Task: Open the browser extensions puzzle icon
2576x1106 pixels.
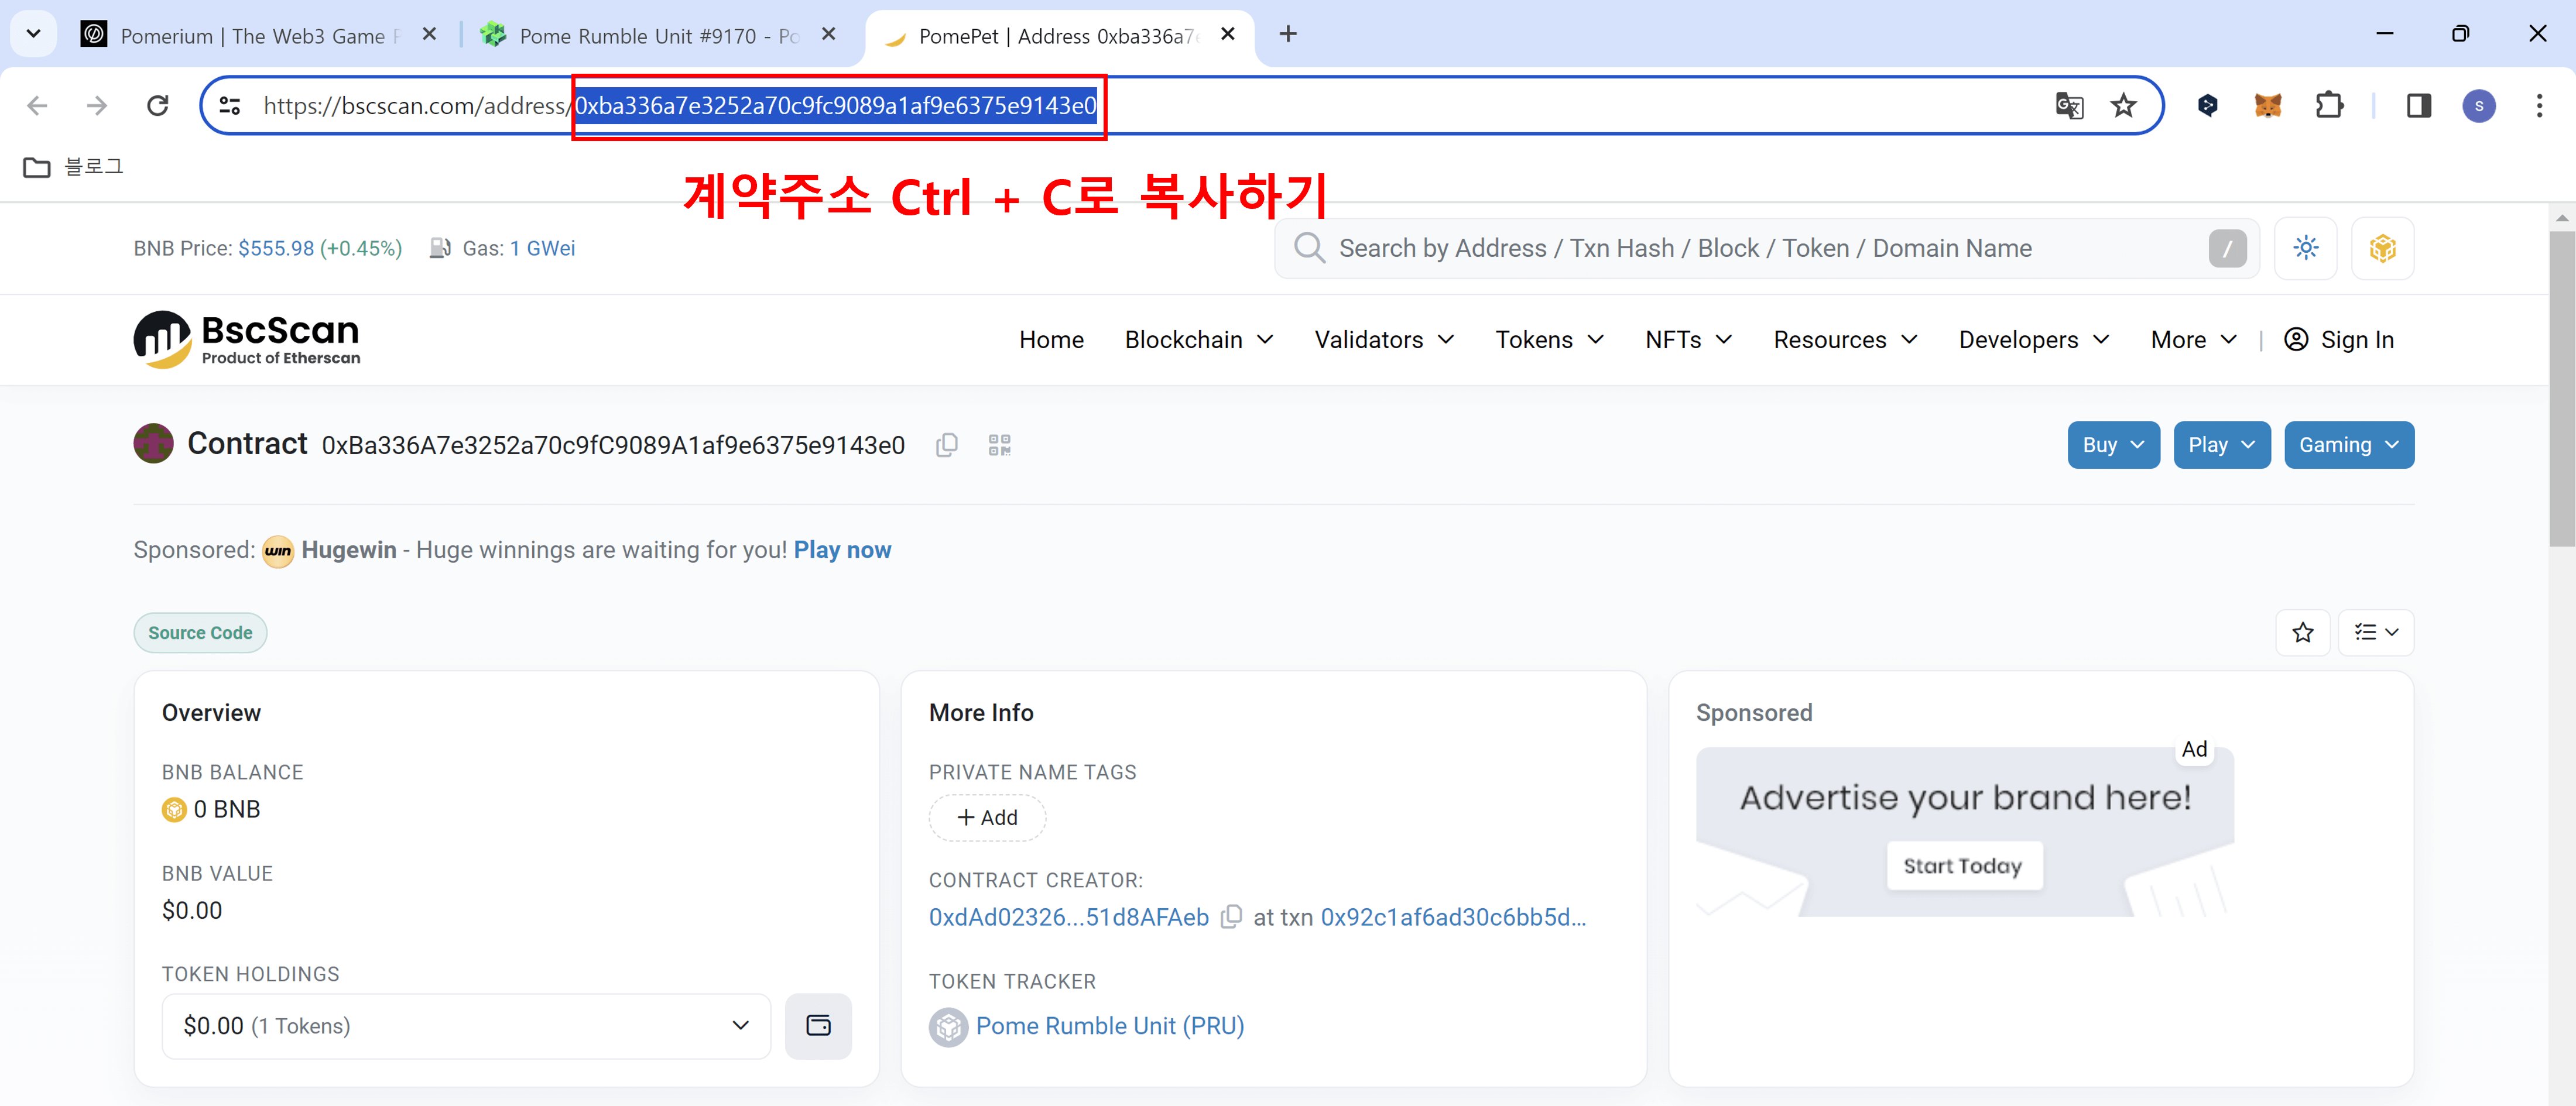Action: (2330, 105)
